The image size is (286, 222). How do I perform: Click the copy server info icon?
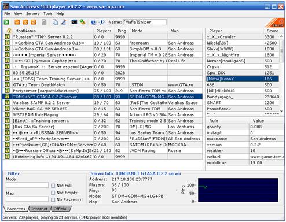55,22
